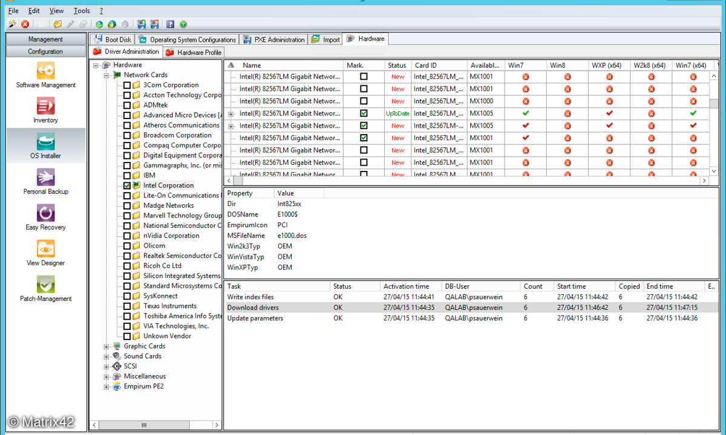Switch to the Boot Disk tab
The height and width of the screenshot is (435, 726).
point(112,39)
